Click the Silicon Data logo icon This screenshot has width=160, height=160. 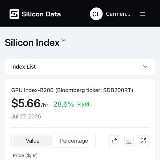(14, 14)
